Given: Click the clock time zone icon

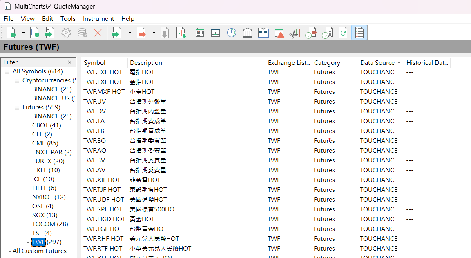Looking at the screenshot, I should [x=232, y=33].
